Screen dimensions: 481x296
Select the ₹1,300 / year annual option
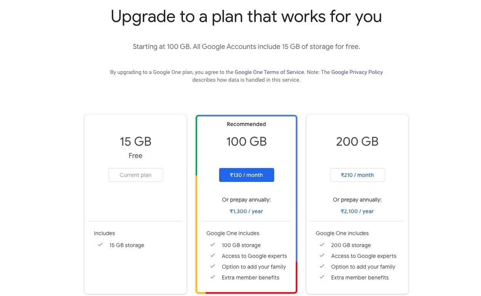click(246, 211)
